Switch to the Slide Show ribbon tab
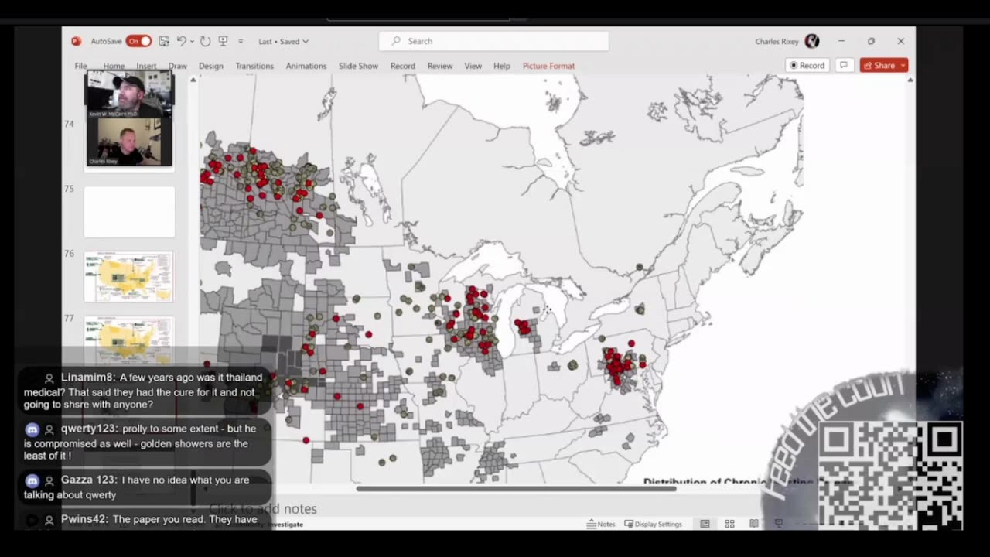 (358, 66)
